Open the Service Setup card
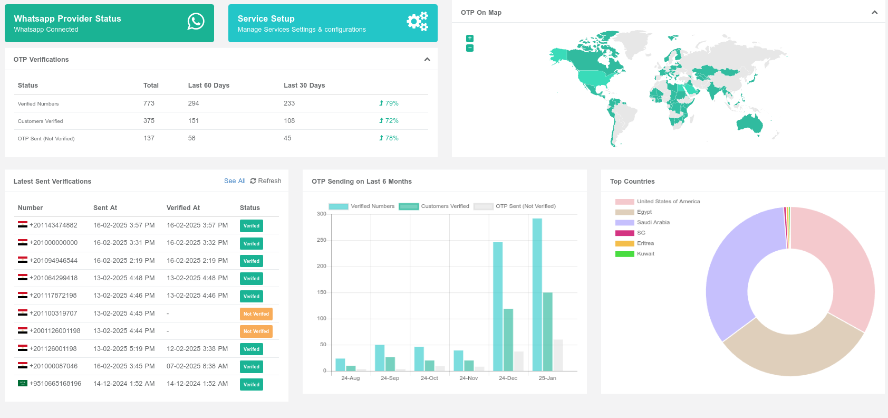 [x=333, y=23]
